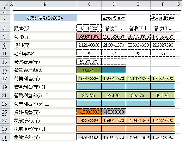Select revenue cell 589301000
The height and width of the screenshot is (141, 182).
point(89,37)
